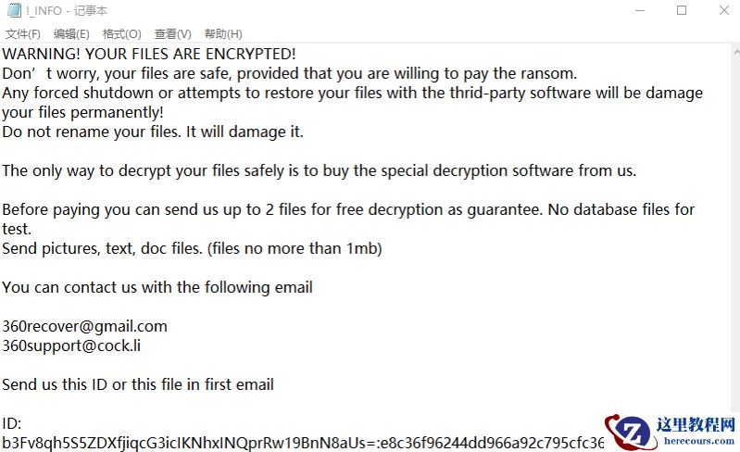
Task: Open the 帮助(H) menu
Action: pos(222,34)
